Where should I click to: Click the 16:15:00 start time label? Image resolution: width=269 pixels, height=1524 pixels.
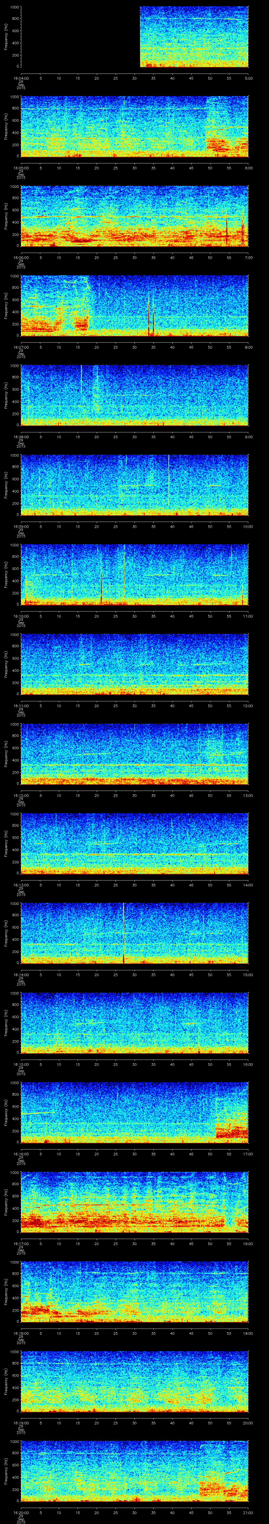(x=21, y=1064)
